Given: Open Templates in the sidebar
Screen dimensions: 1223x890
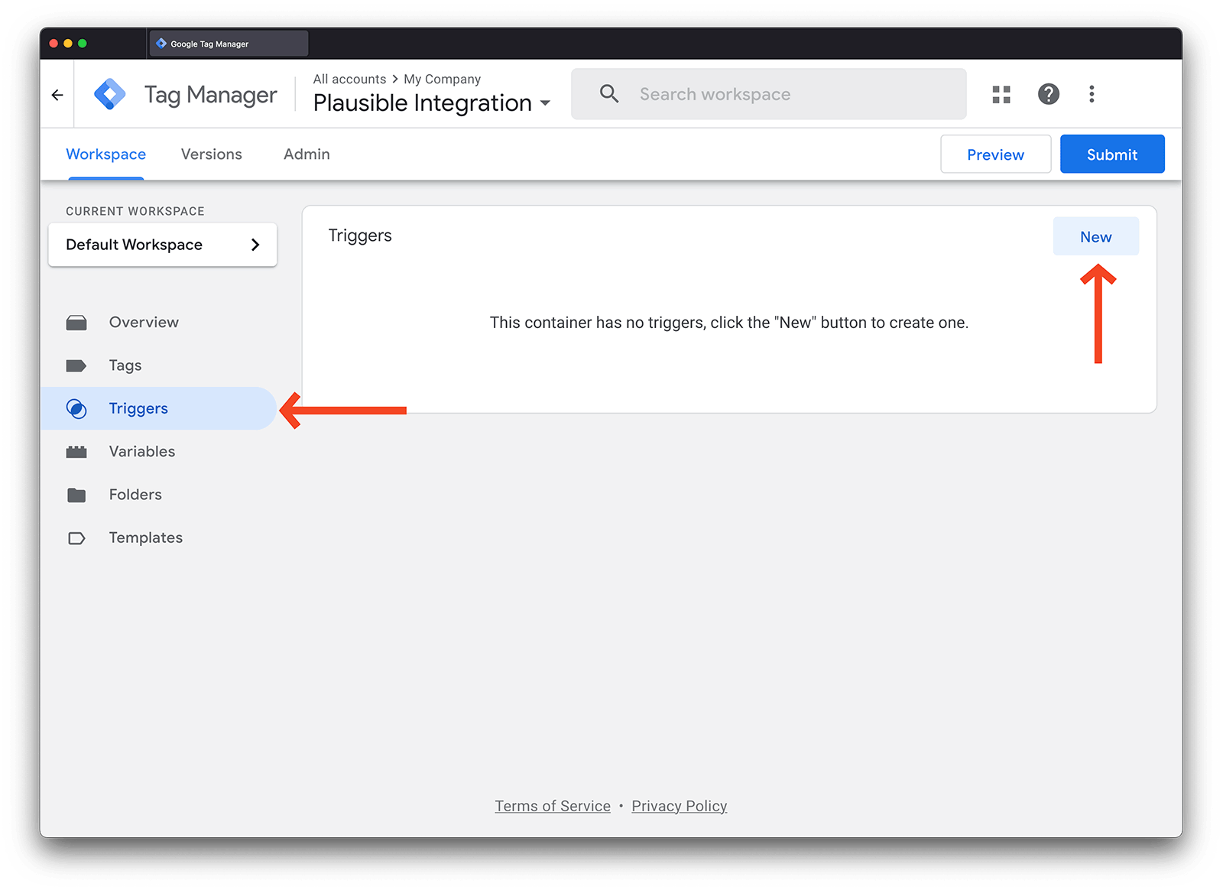Looking at the screenshot, I should click(x=145, y=538).
